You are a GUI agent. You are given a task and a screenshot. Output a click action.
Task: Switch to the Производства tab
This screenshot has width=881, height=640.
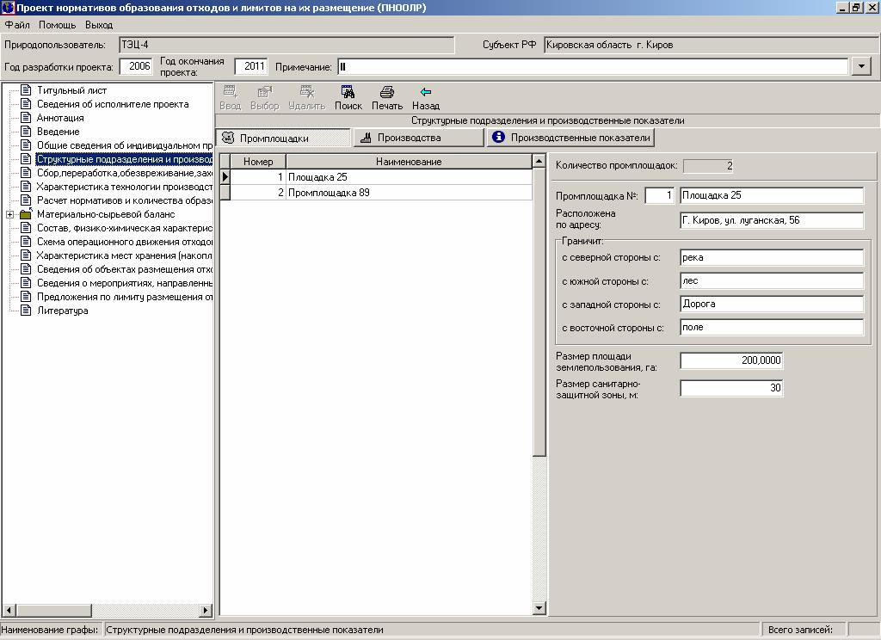(418, 138)
